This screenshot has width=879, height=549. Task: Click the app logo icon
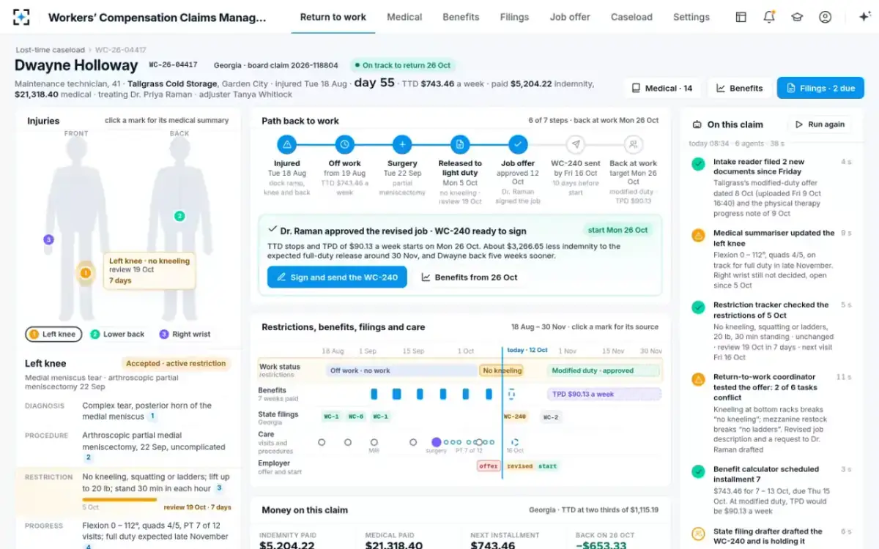21,17
